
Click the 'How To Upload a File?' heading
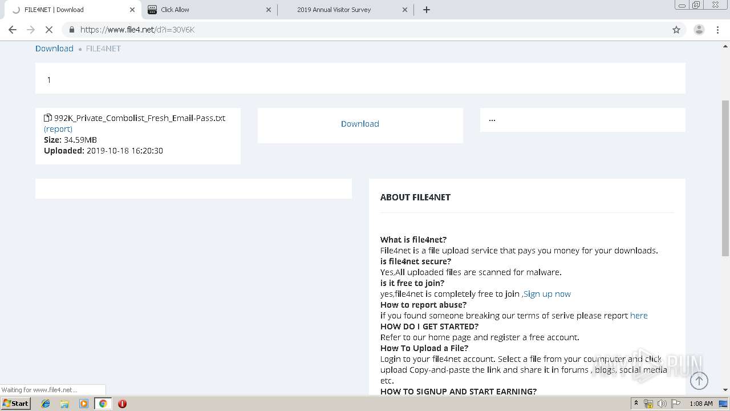[x=424, y=348]
